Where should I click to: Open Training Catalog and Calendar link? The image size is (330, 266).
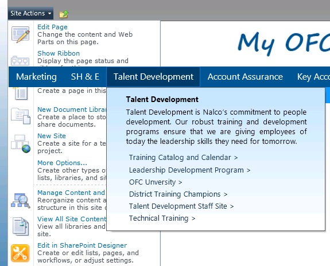tap(183, 158)
